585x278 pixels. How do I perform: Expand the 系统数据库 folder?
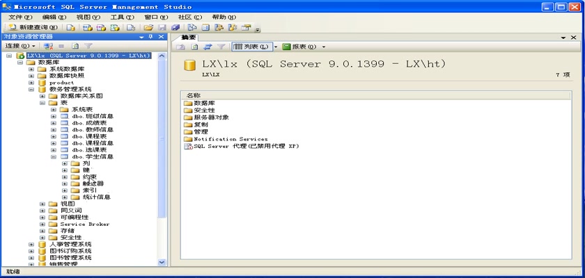pos(31,69)
